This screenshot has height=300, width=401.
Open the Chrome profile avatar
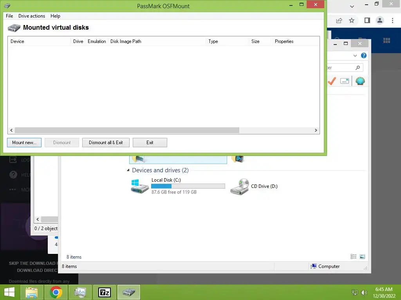tap(380, 20)
